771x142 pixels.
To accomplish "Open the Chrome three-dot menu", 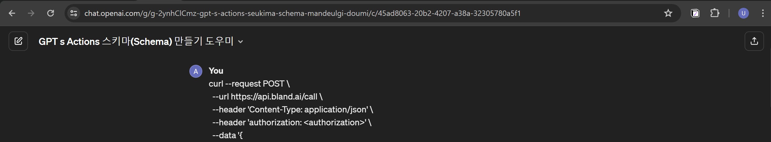I will pos(763,13).
